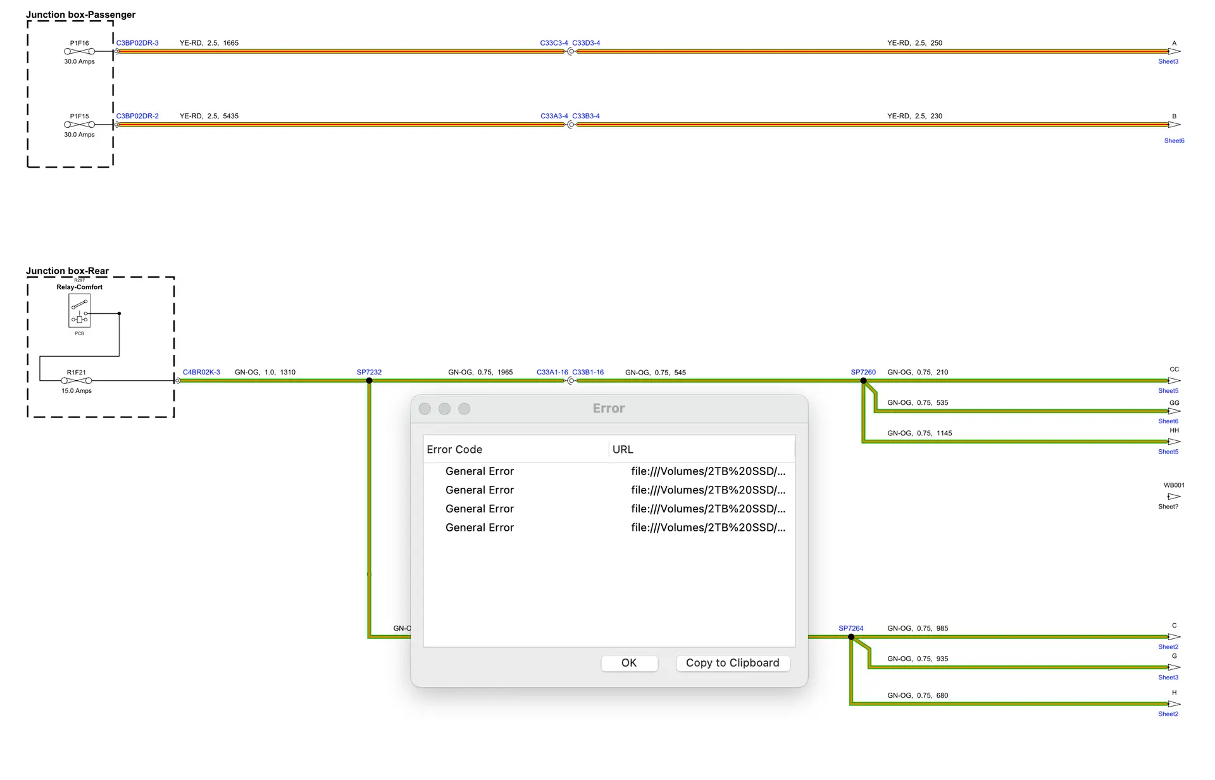Follow the Sheet6 link below connector B
The width and height of the screenshot is (1215, 780).
tap(1174, 140)
